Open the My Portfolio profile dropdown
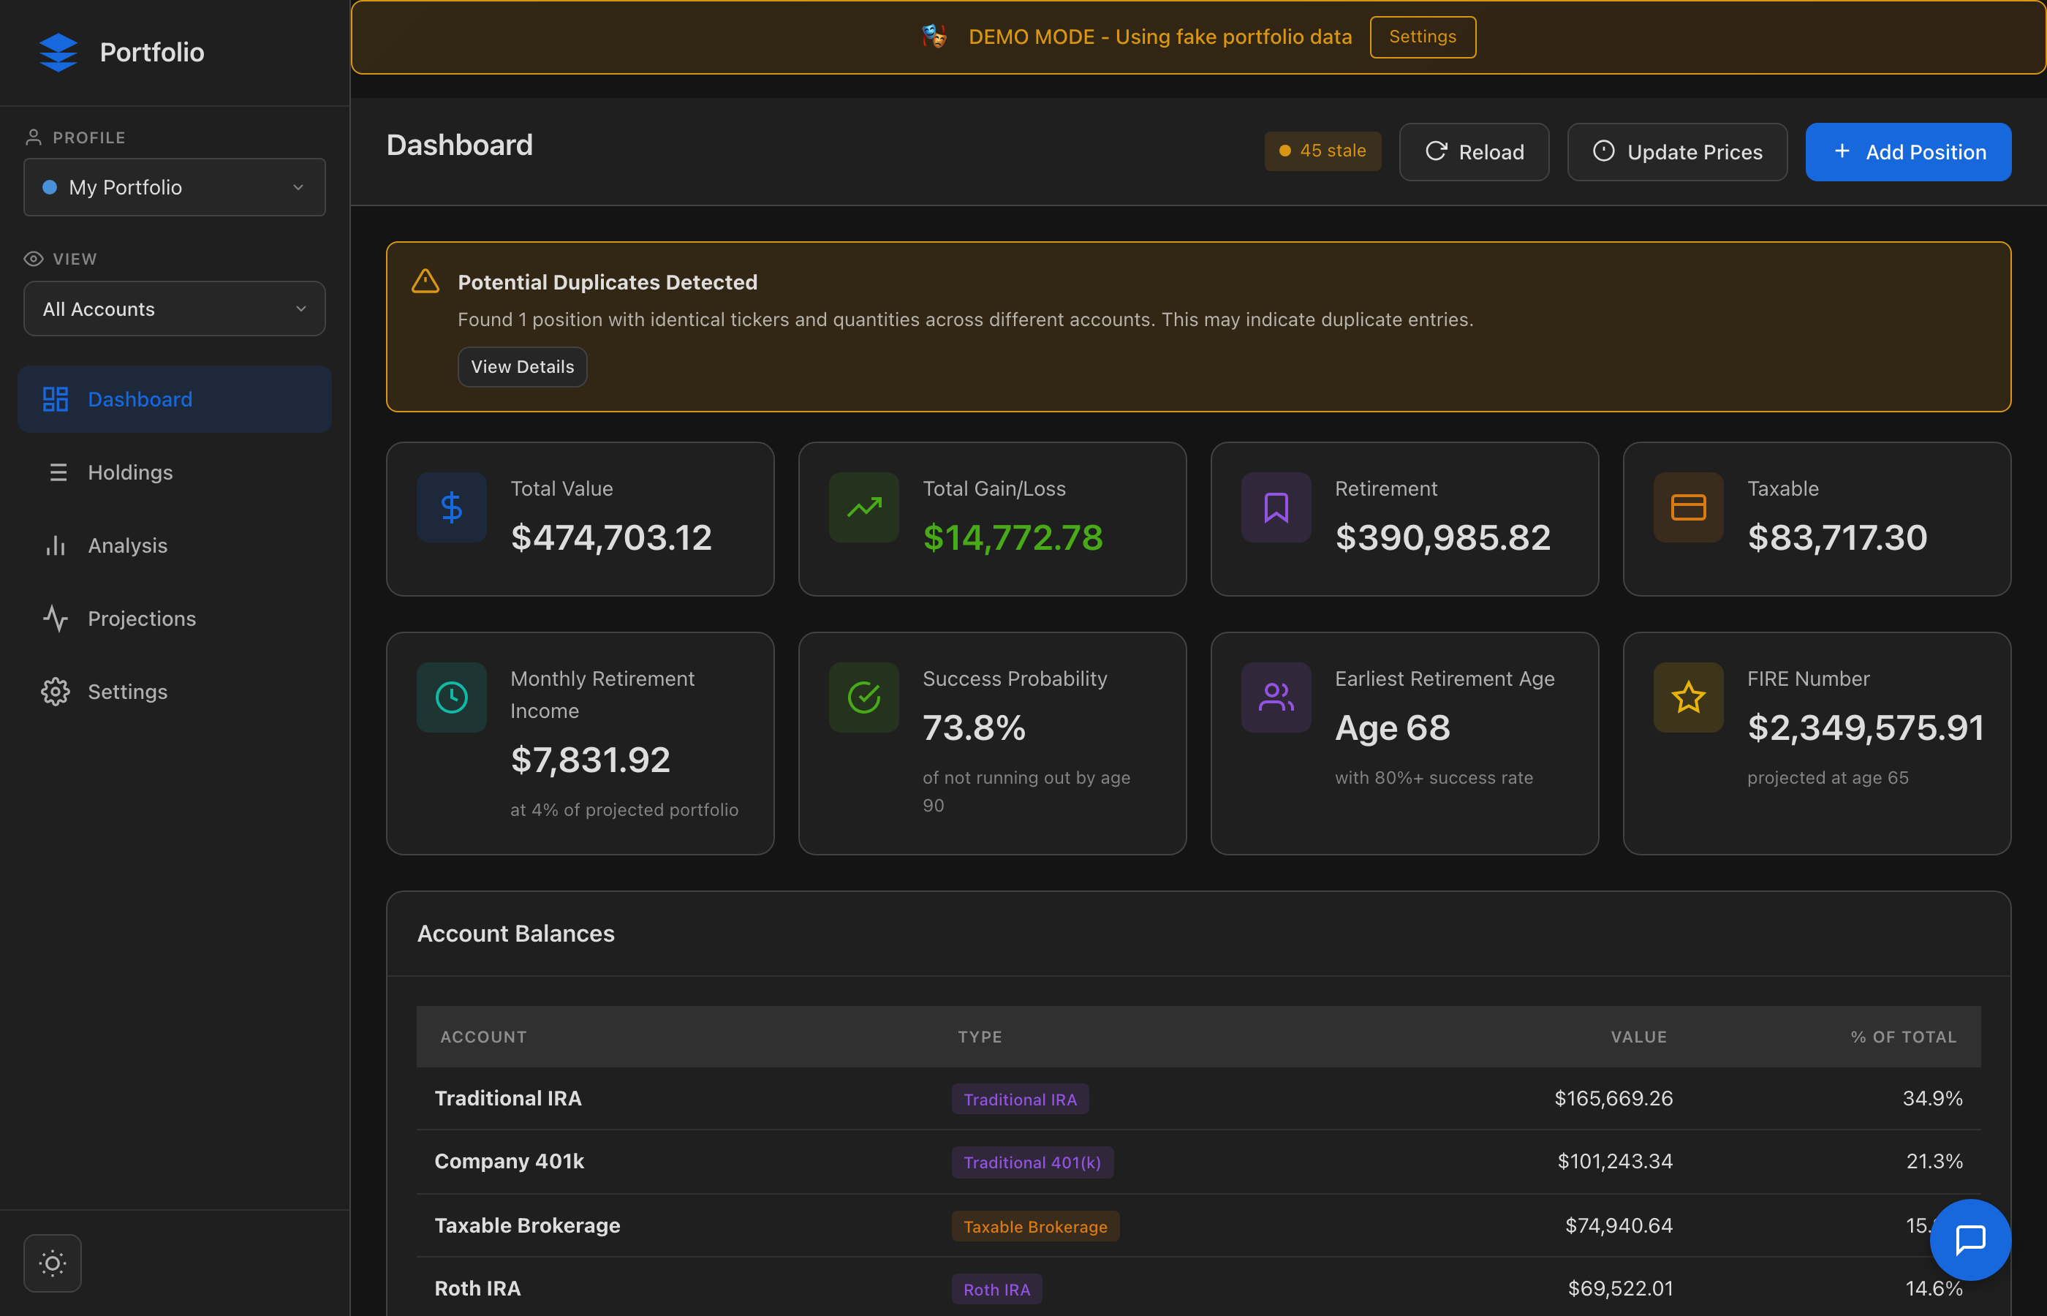Image resolution: width=2047 pixels, height=1316 pixels. [174, 187]
